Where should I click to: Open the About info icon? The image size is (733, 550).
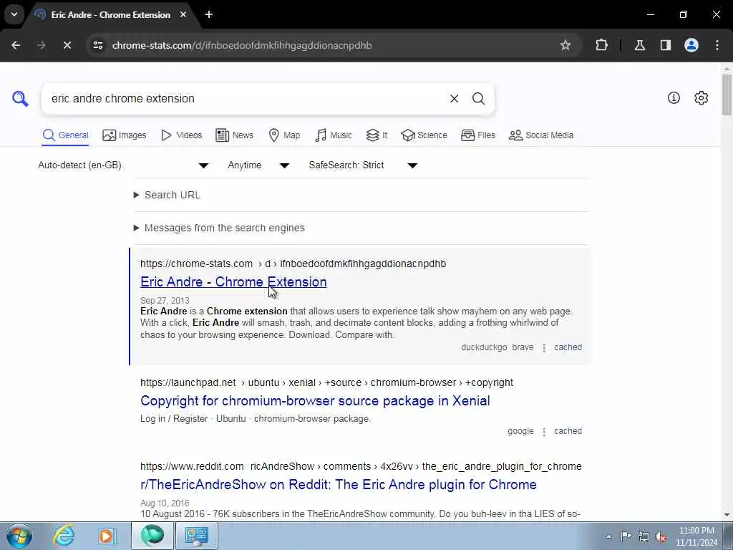pos(674,97)
